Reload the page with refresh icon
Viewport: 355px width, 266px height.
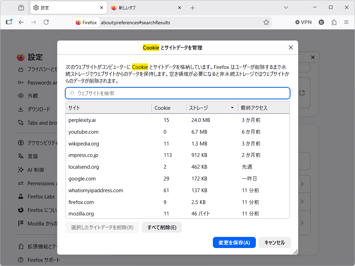click(46, 22)
